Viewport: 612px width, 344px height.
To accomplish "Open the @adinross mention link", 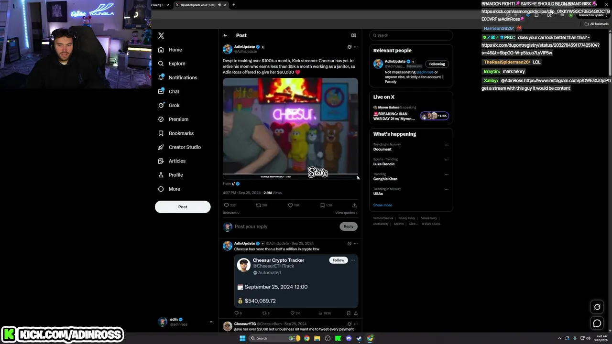I will (x=425, y=72).
